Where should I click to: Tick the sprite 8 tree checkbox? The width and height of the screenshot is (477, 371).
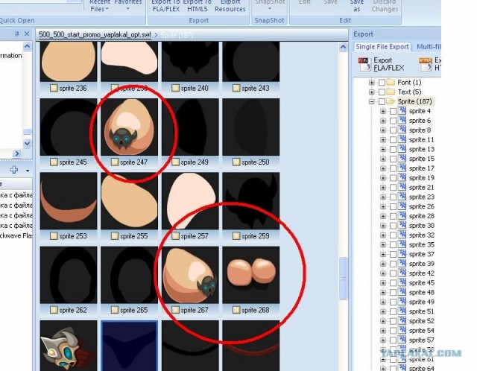(393, 130)
